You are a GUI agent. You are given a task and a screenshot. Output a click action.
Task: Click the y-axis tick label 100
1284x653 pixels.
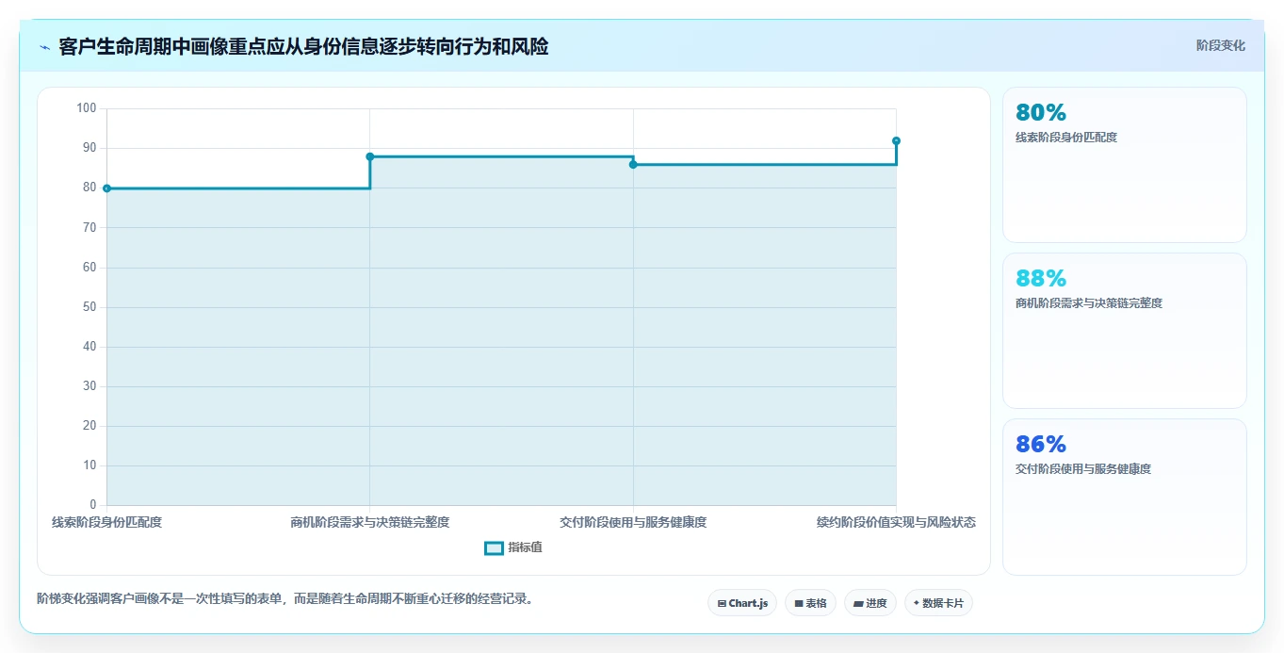(87, 108)
